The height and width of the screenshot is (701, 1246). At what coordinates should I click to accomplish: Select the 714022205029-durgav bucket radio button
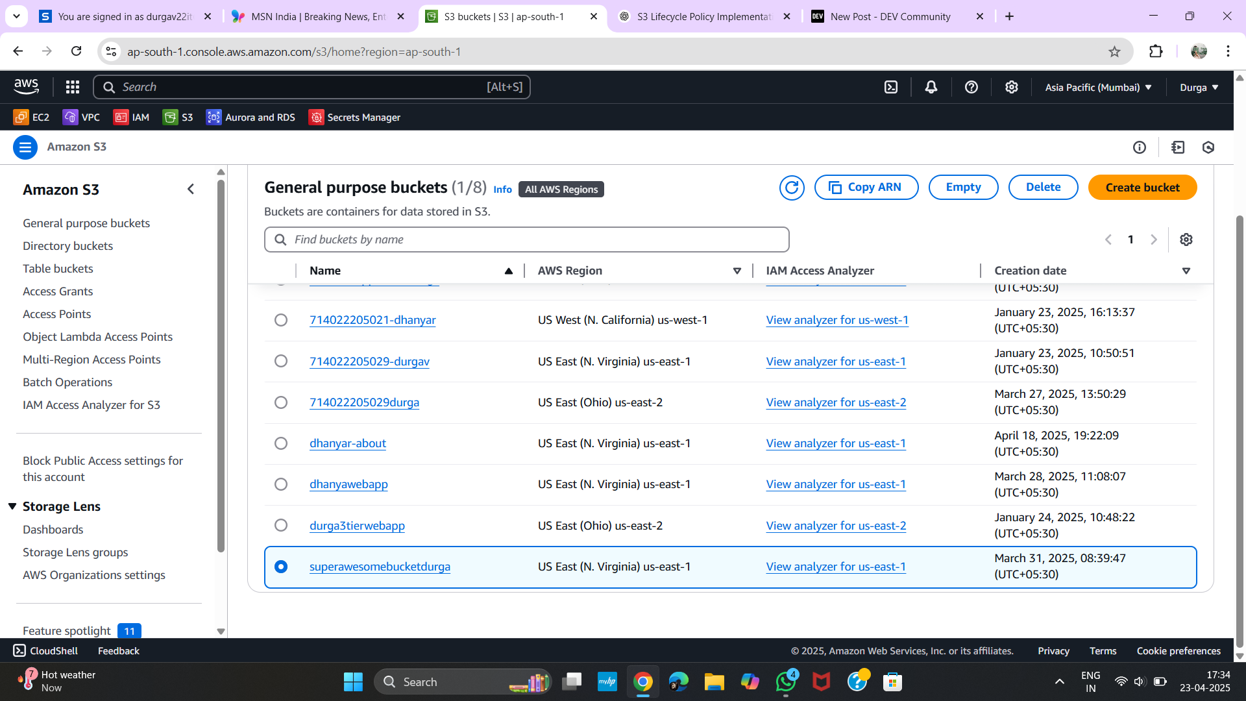tap(281, 361)
